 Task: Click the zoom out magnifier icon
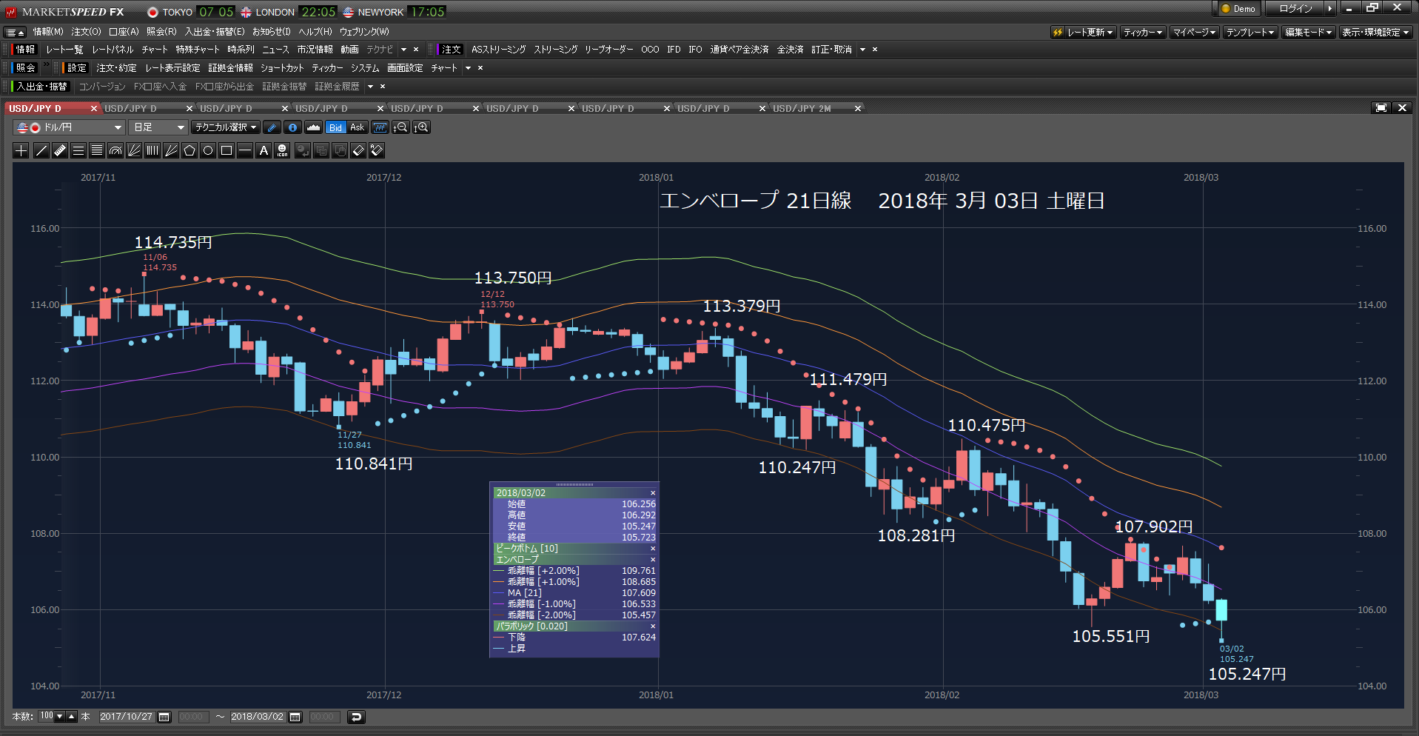(400, 127)
